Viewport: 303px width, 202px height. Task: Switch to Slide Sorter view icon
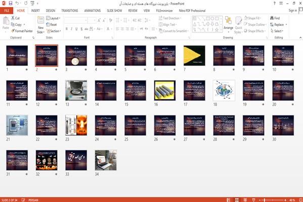tap(237, 200)
